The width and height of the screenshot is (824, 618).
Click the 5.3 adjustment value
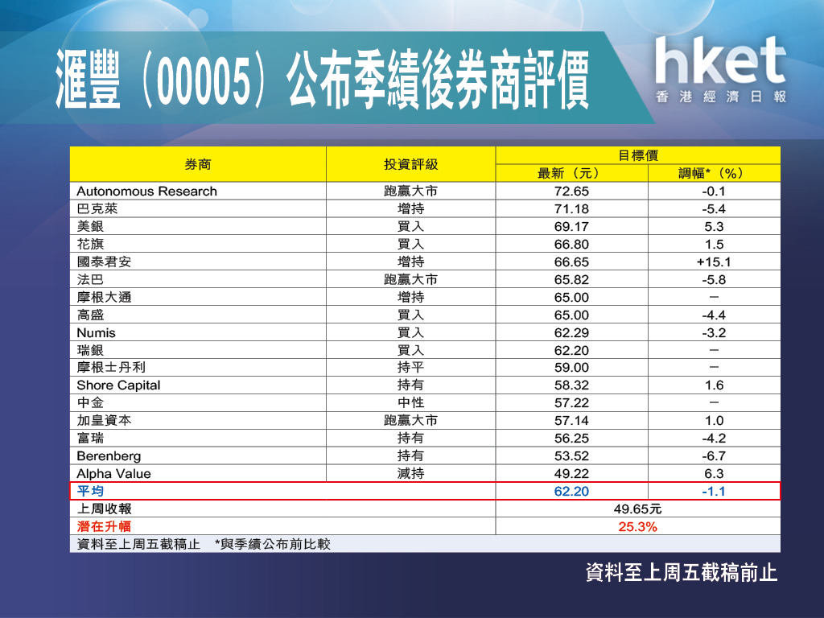(x=714, y=226)
